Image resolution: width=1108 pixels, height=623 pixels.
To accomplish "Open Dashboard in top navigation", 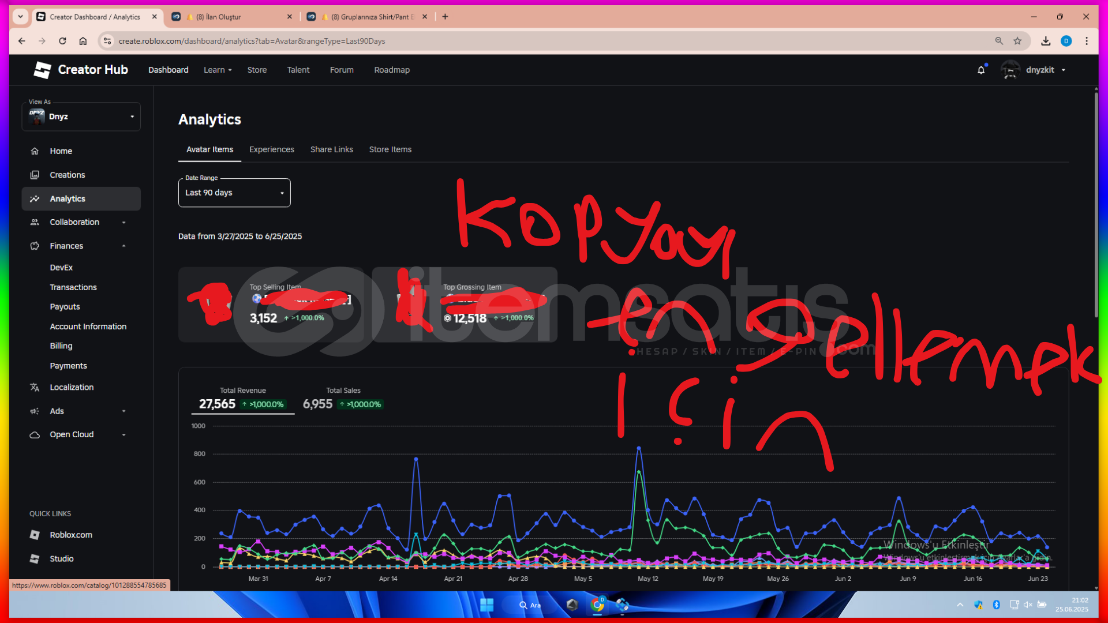I will coord(169,70).
